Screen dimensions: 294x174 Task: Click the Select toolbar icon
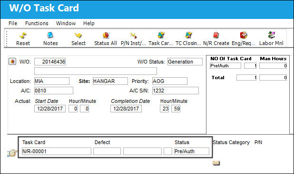(x=78, y=38)
